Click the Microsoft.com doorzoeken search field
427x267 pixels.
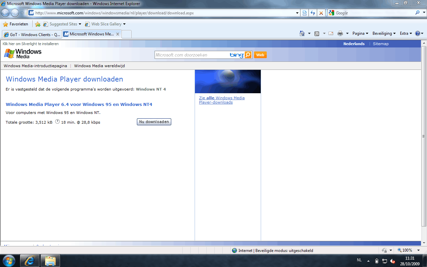[x=192, y=55]
